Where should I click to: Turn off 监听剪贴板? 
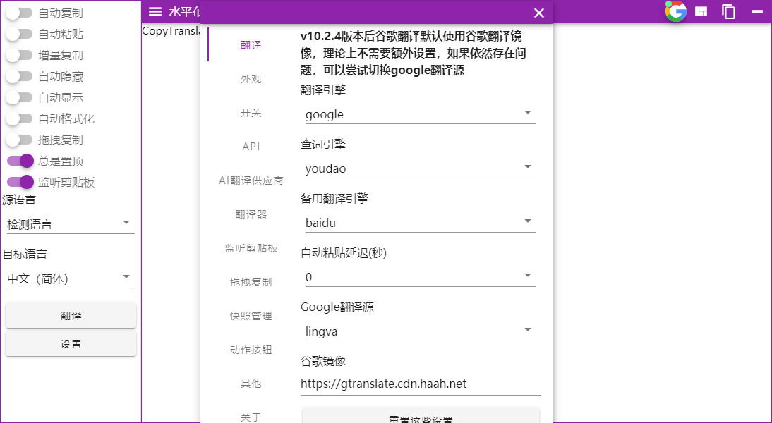pyautogui.click(x=20, y=182)
